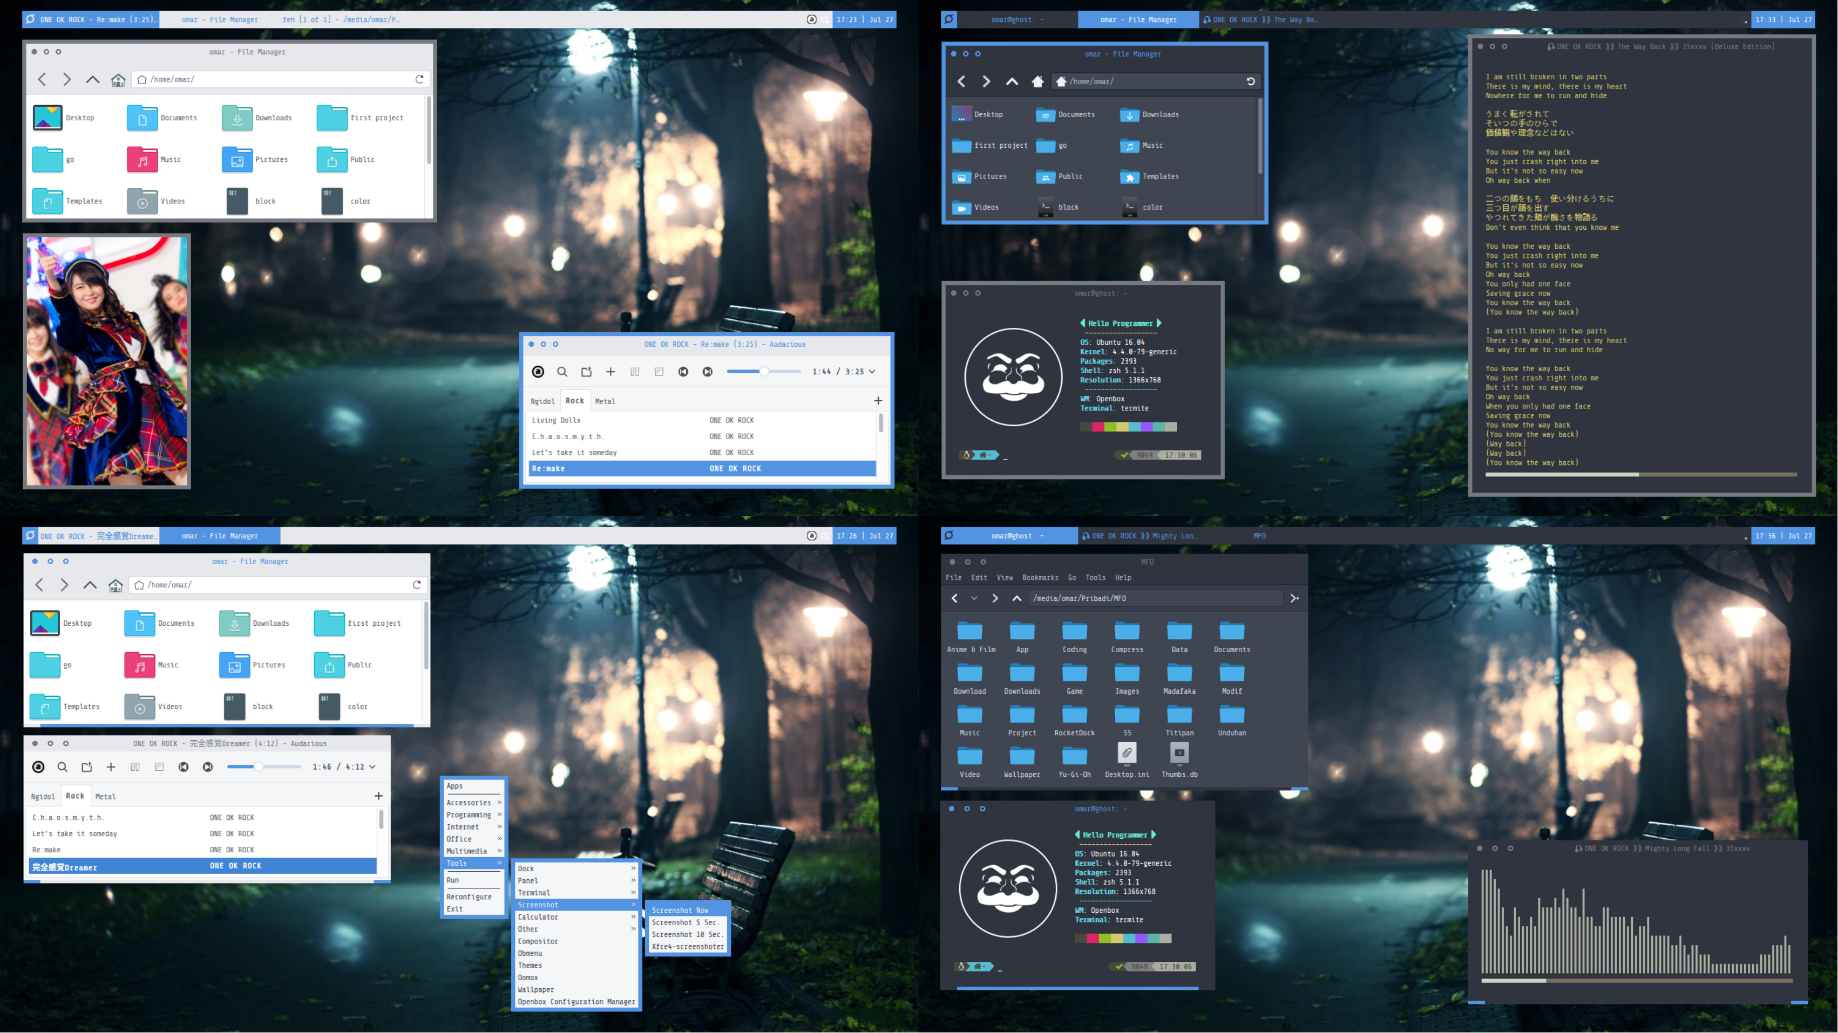Expand the Internet submenu in Apps menu
The height and width of the screenshot is (1033, 1838).
point(474,827)
